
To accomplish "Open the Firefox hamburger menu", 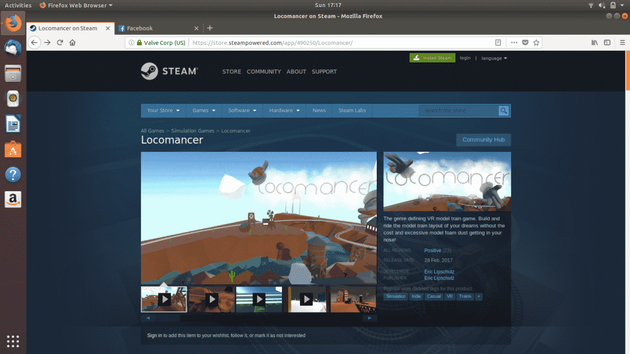I will [x=622, y=43].
